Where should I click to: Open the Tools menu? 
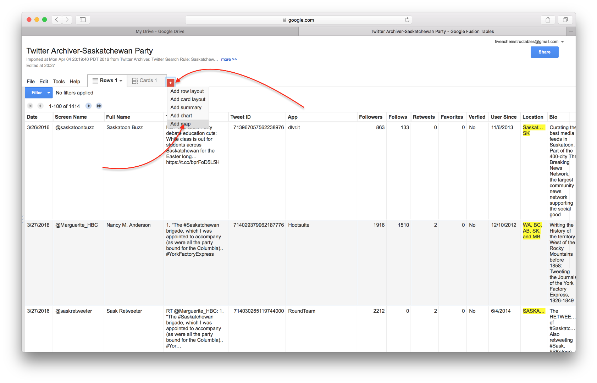pos(59,81)
